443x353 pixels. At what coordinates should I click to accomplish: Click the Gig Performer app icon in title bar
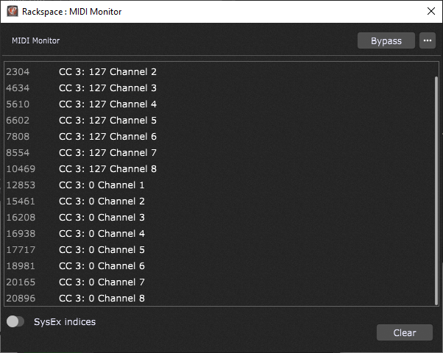pyautogui.click(x=13, y=12)
